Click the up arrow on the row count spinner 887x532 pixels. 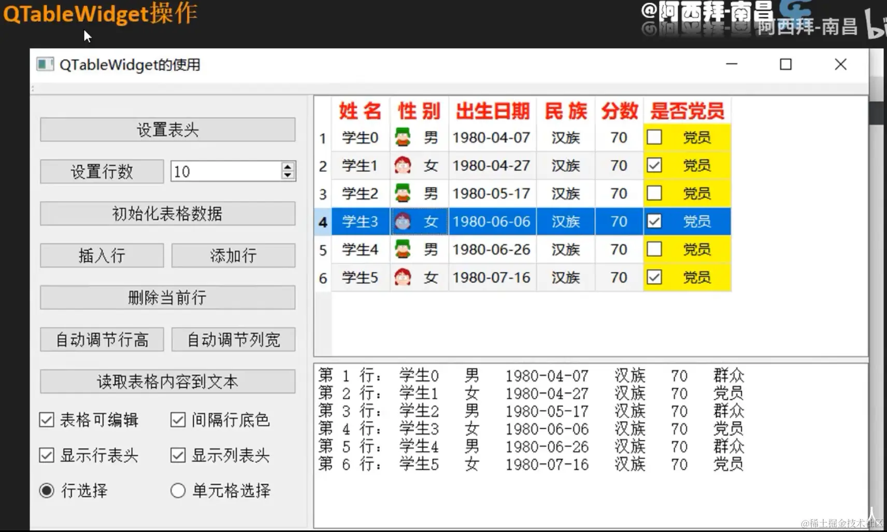(288, 167)
